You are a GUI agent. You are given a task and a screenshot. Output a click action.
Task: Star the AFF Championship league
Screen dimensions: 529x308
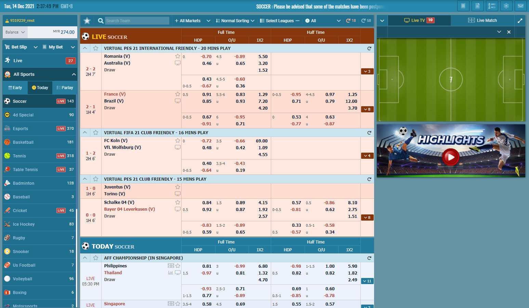pos(96,258)
